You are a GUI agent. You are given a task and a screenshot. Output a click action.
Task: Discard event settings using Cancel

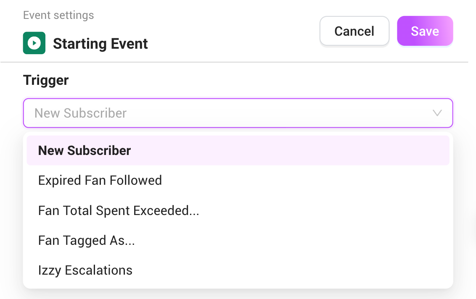[x=354, y=31]
